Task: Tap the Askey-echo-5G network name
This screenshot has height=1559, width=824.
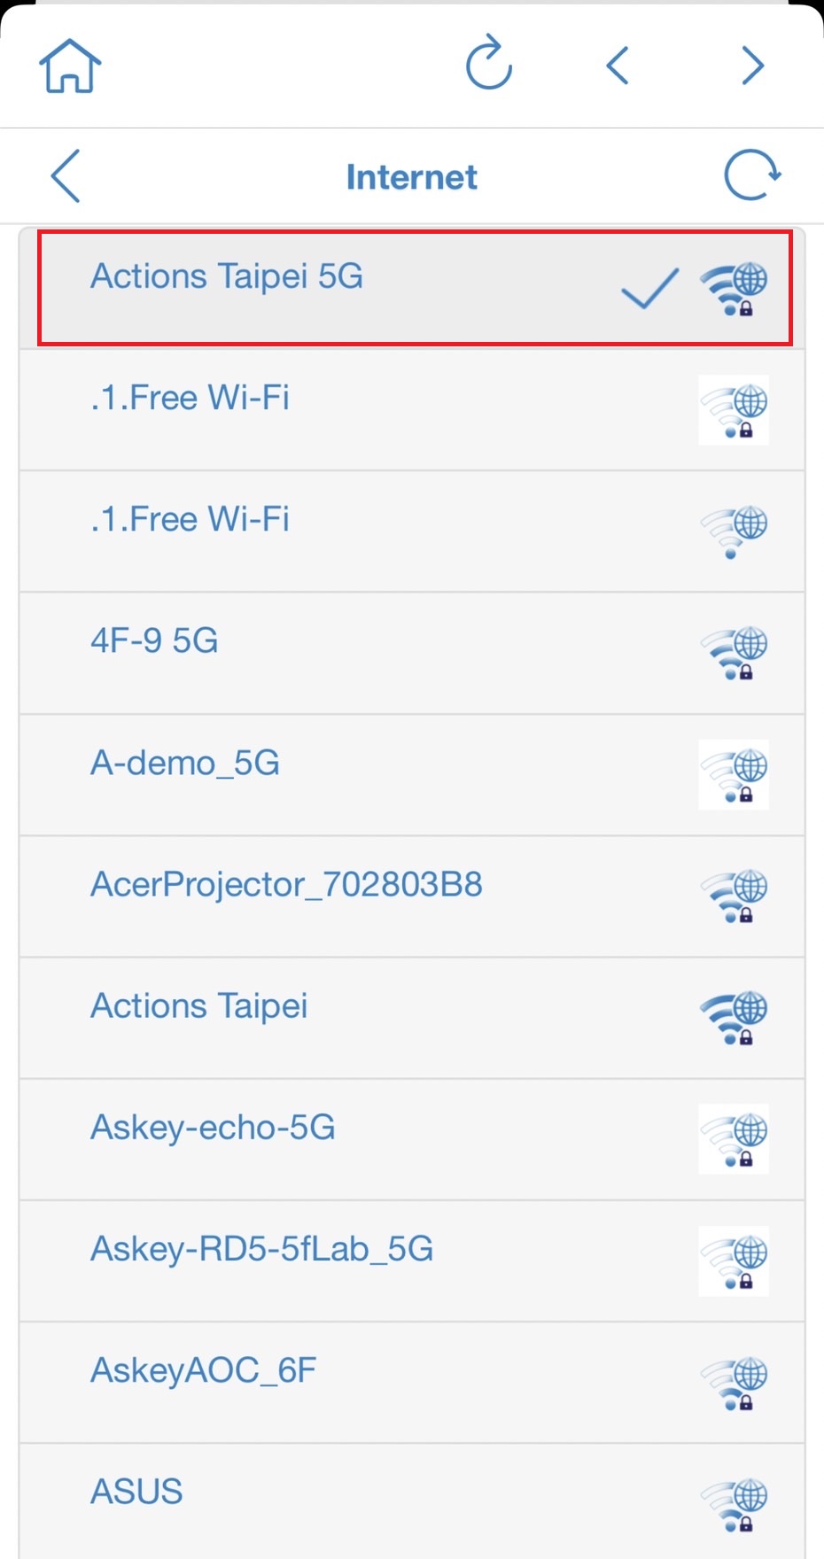Action: click(x=213, y=1128)
